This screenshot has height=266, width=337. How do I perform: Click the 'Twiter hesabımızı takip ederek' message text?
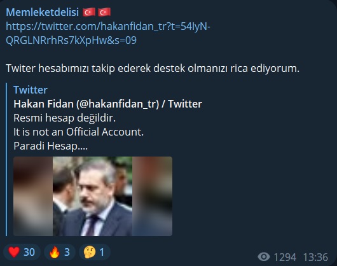79,68
